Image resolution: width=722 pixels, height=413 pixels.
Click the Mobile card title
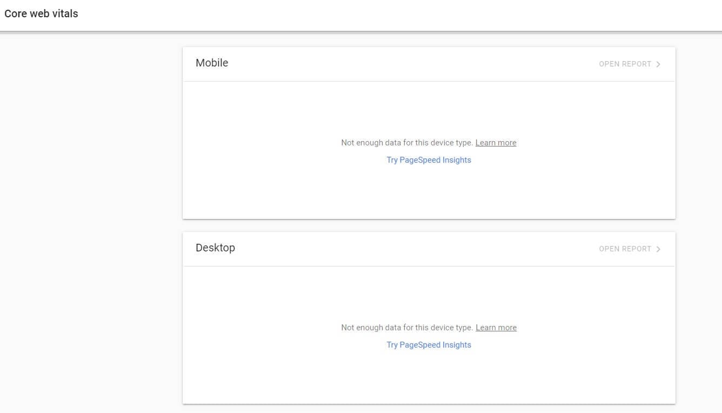click(212, 63)
